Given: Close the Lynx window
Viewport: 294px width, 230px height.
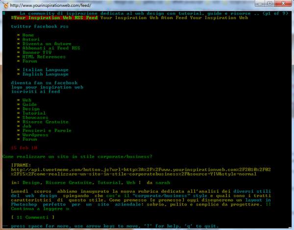Looking at the screenshot, I should coord(284,3).
